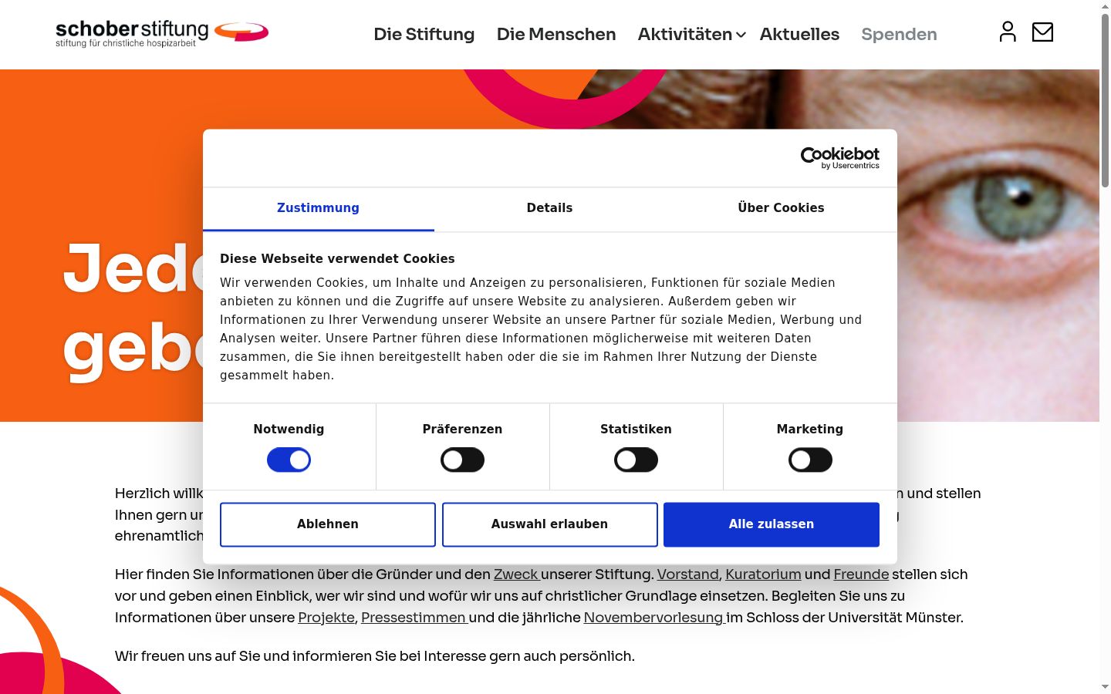
Task: Switch to the Details tab
Action: coord(549,208)
